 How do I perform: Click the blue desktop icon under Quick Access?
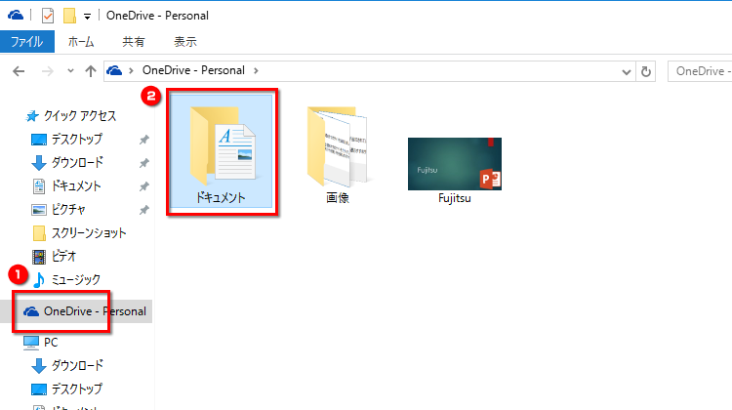click(39, 140)
